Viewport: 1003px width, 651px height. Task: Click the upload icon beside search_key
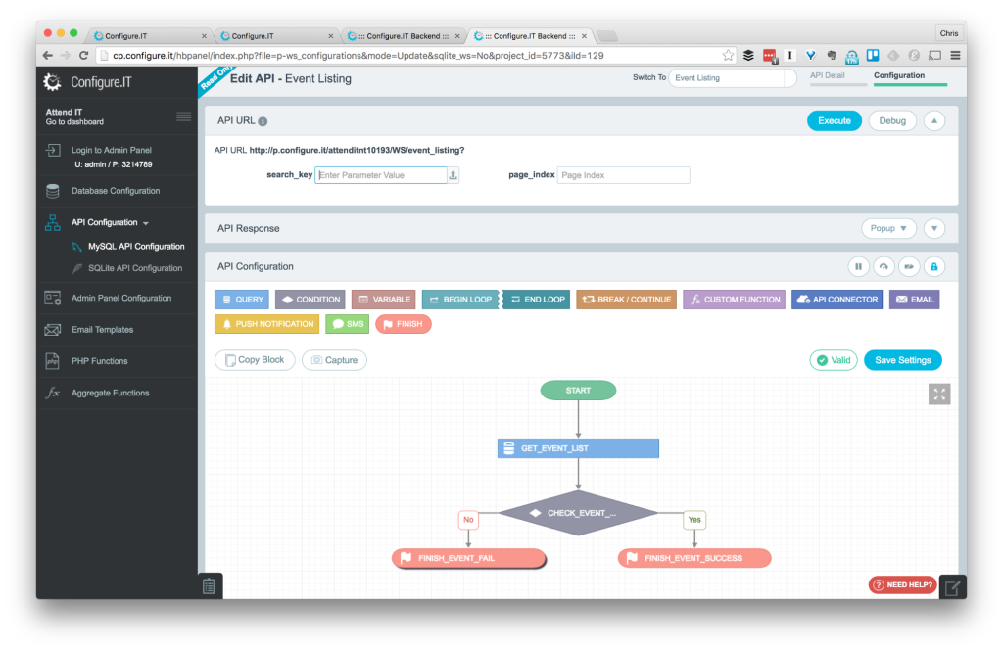(453, 175)
